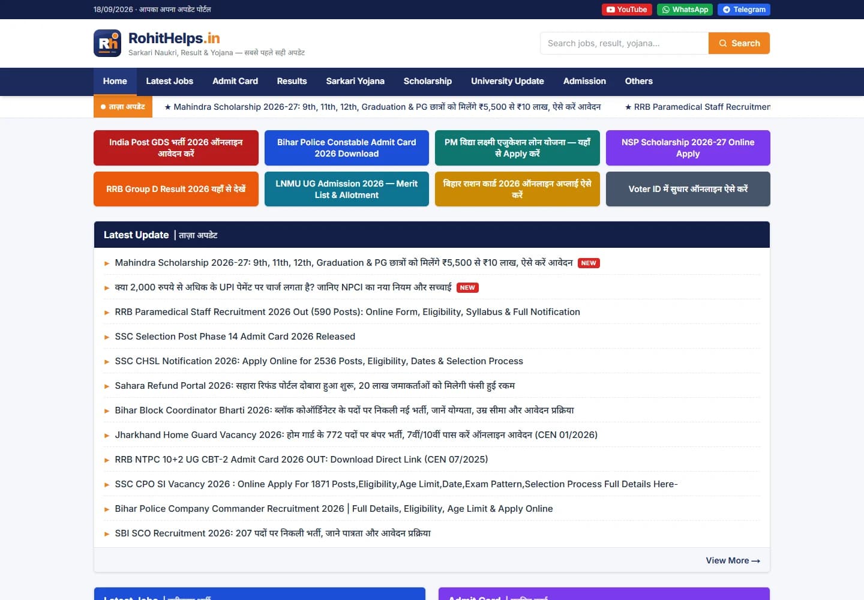This screenshot has height=600, width=864.
Task: Open Bihar Ration Card 2026 yellow tile
Action: [517, 189]
